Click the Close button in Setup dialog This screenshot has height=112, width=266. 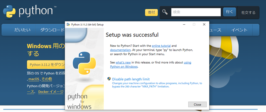[x=197, y=105]
